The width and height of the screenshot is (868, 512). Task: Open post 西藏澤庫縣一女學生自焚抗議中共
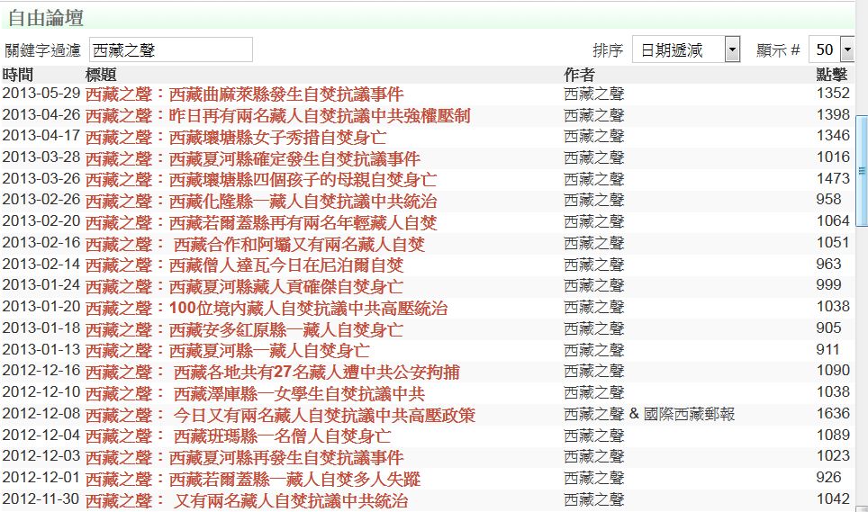pos(255,394)
